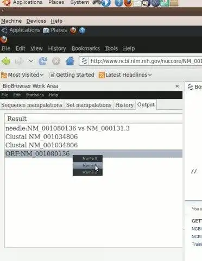Open the Firefox Help menu

pyautogui.click(x=129, y=48)
